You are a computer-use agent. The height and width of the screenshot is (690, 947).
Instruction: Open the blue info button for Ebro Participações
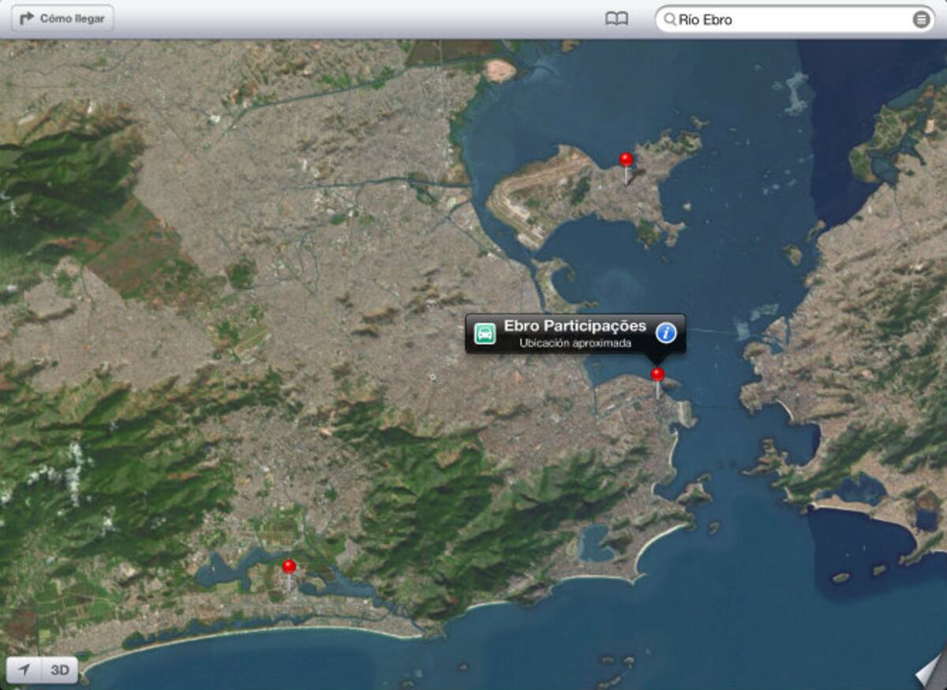pyautogui.click(x=666, y=334)
